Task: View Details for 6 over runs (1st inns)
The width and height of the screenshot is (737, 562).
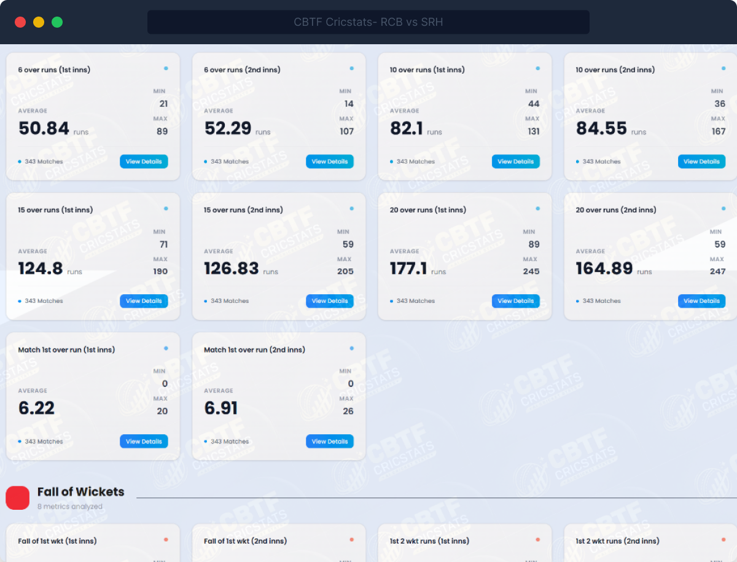Action: pyautogui.click(x=144, y=162)
